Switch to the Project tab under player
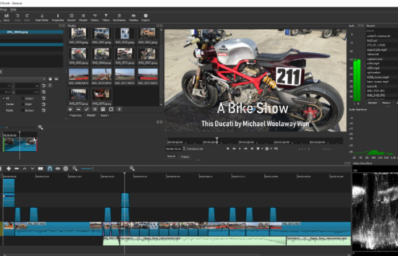The image size is (398, 256). (185, 156)
